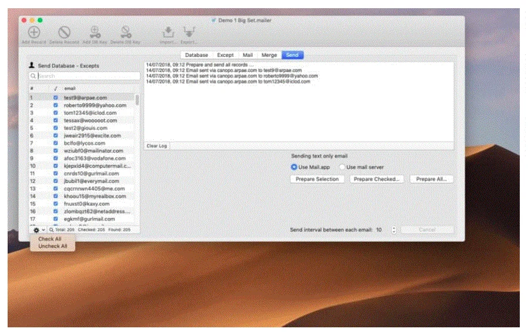The width and height of the screenshot is (528, 332).
Task: Select the row kjepxld4@computermail
Action: [x=82, y=166]
